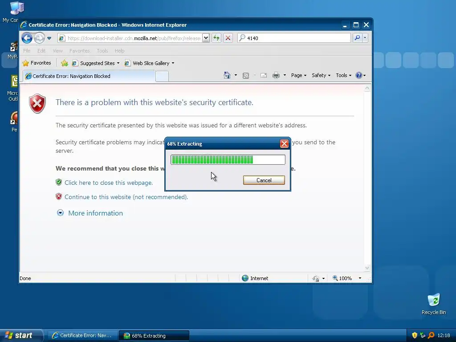Image resolution: width=456 pixels, height=342 pixels.
Task: Click the red shield icon beside Continue link
Action: [x=59, y=196]
